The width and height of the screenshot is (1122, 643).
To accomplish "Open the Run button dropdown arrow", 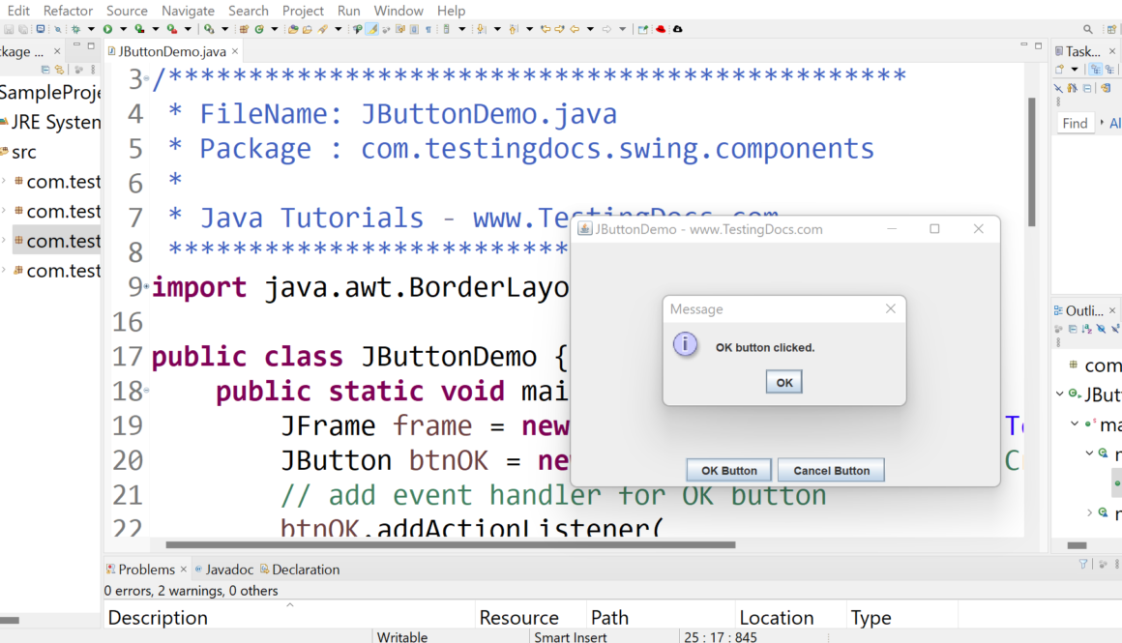I will (123, 30).
